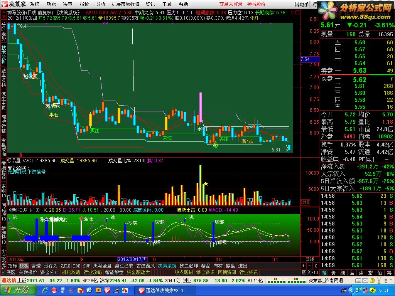Open the 功能 menu
The height and width of the screenshot is (296, 395).
[x=51, y=4]
